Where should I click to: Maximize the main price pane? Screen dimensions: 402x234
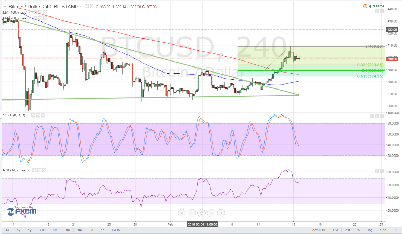382,11
